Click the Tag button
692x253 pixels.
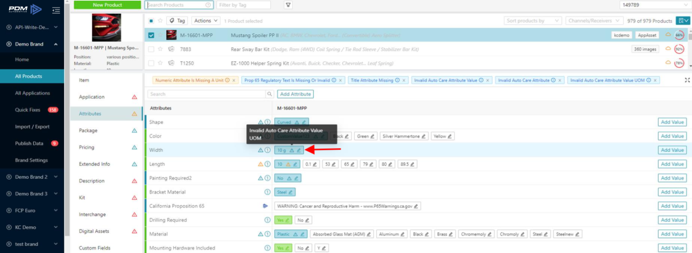pyautogui.click(x=178, y=21)
